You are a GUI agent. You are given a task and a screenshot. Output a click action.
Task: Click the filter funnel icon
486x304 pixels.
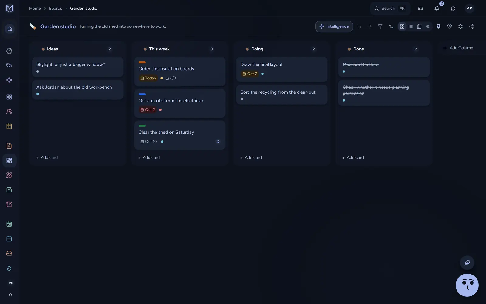380,26
